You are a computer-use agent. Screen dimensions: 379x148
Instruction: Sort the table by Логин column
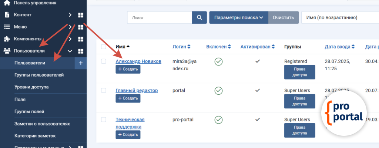[x=181, y=47]
